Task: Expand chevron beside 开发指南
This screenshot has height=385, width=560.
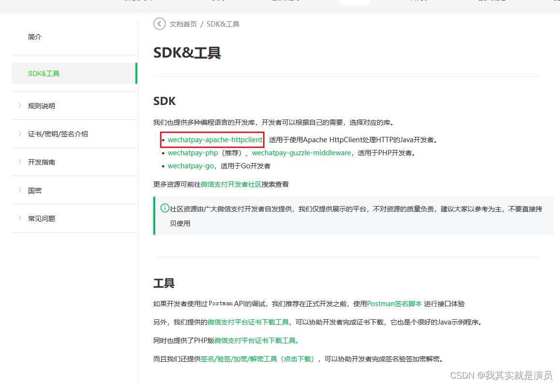Action: pyautogui.click(x=20, y=162)
